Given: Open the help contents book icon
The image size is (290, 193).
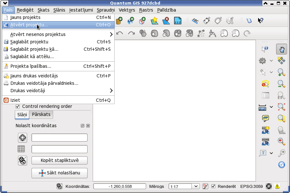Looking at the screenshot, I should click(x=249, y=21).
